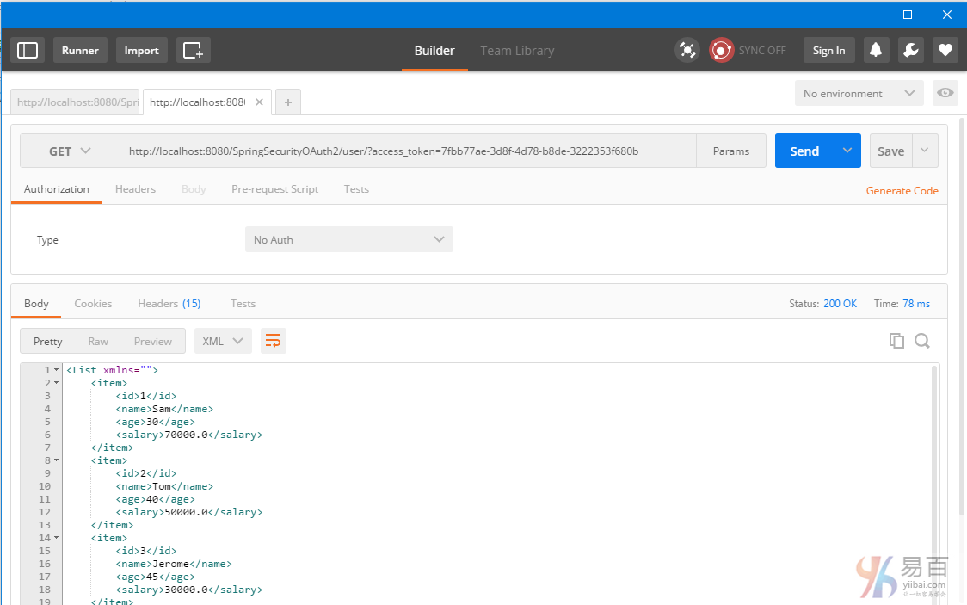
Task: Click salary 50000.0 line
Action: [188, 512]
